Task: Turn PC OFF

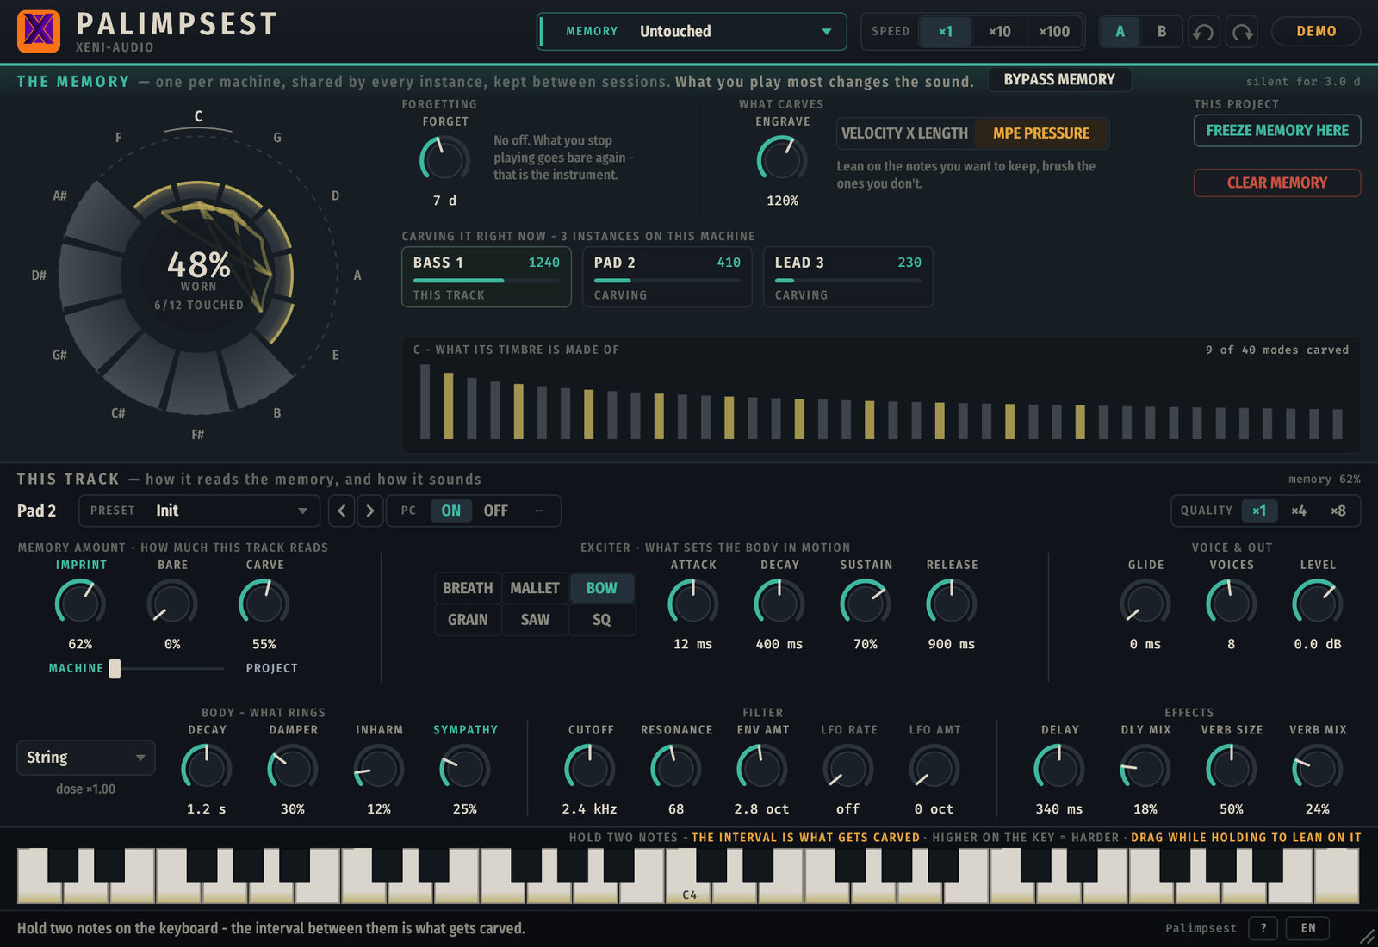Action: click(x=495, y=511)
